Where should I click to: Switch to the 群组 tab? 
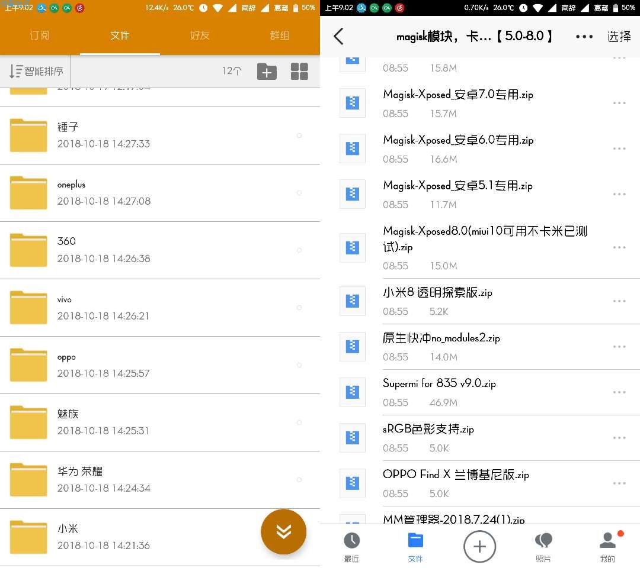[280, 36]
